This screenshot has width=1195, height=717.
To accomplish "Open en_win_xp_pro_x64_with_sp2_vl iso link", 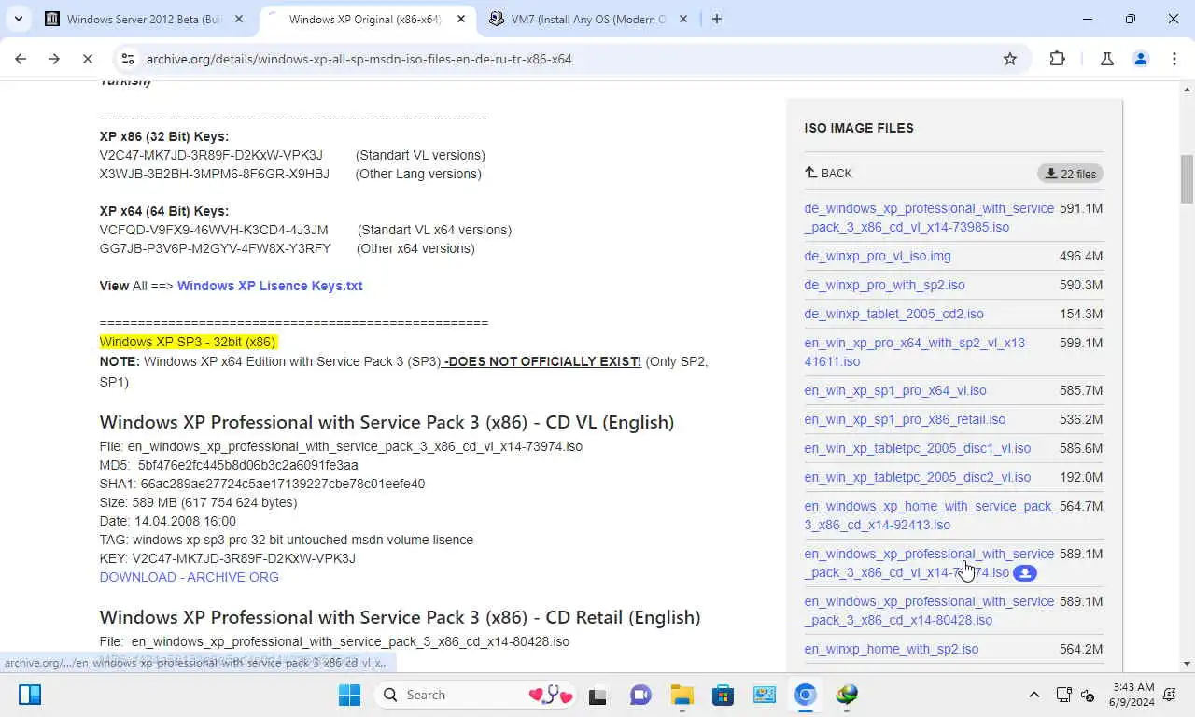I will (x=917, y=352).
